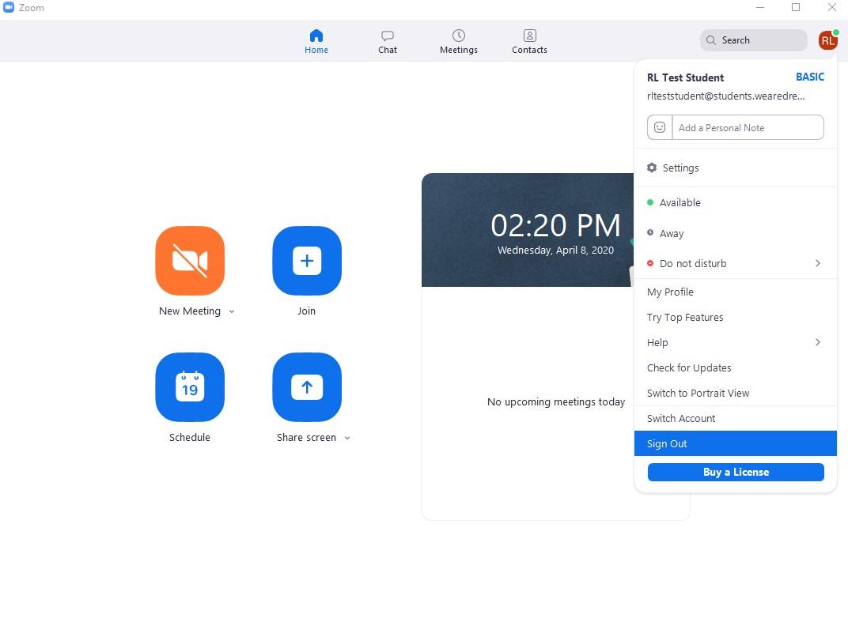Click the Zoom logo in title bar
The height and width of the screenshot is (633, 848).
click(x=9, y=8)
